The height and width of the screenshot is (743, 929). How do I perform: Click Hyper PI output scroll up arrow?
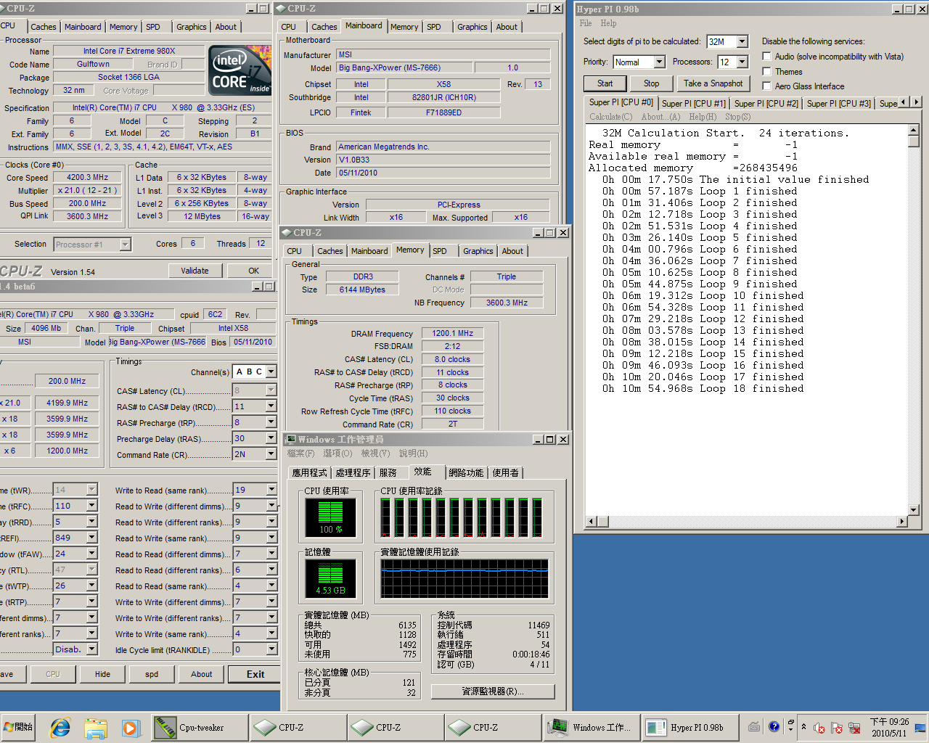click(913, 130)
